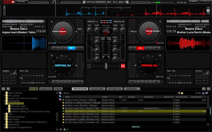The image size is (212, 132).
Task: Click the crossfader handle
Action: [106, 66]
